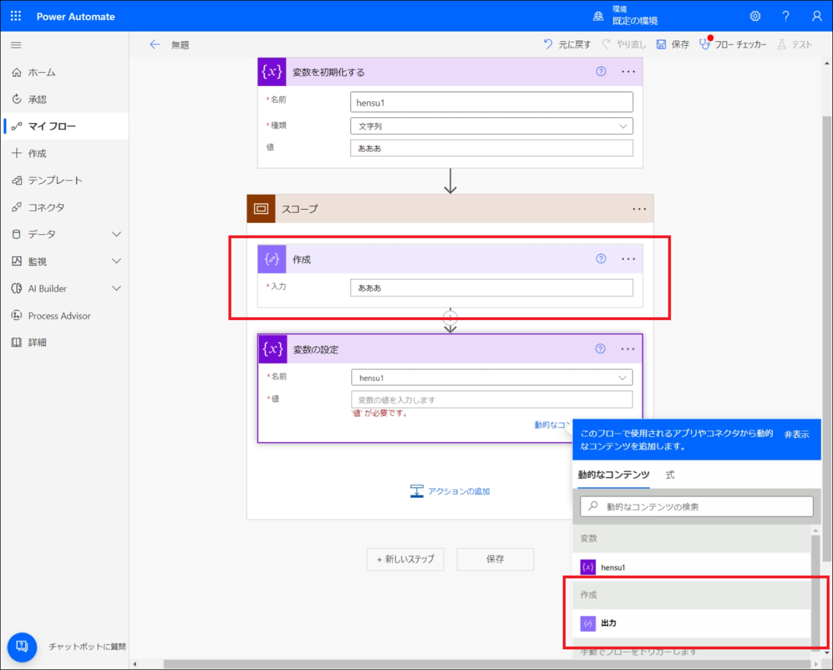Click the 動的なコンテンツの検索 search box
The image size is (833, 670).
[696, 506]
